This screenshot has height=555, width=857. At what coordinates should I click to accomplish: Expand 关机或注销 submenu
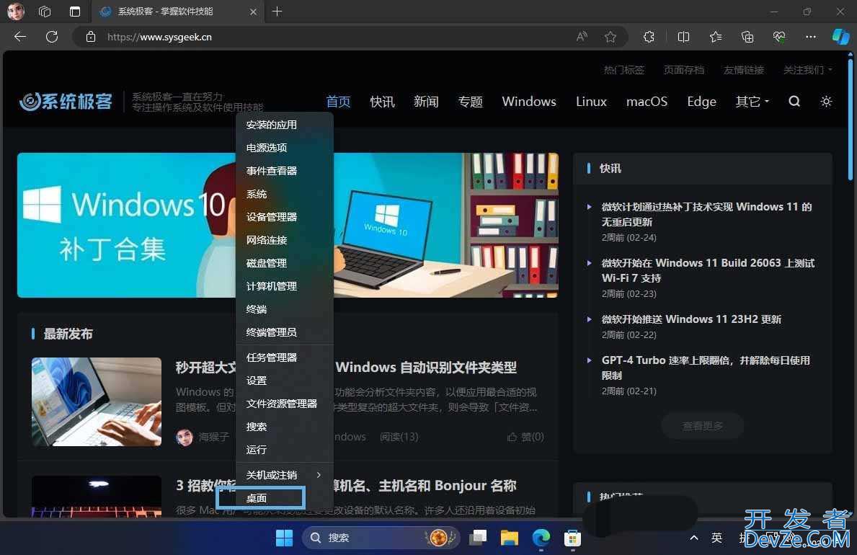tap(284, 475)
